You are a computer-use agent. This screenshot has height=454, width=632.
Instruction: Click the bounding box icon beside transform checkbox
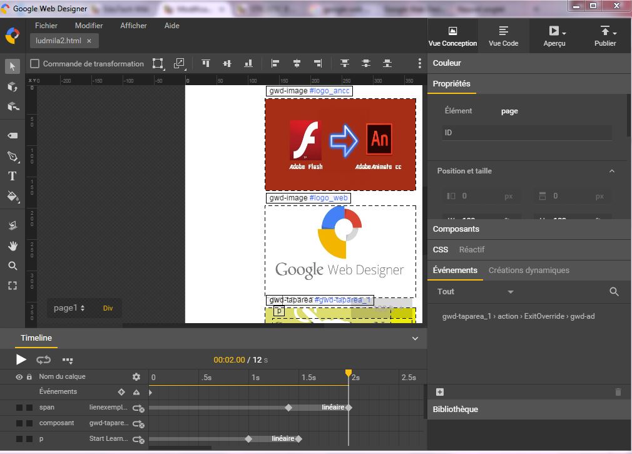tap(158, 63)
